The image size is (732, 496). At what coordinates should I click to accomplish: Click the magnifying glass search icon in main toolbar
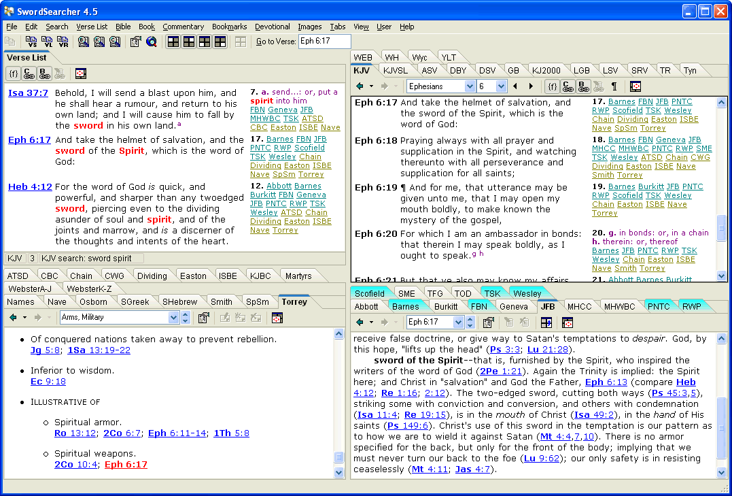coord(151,42)
